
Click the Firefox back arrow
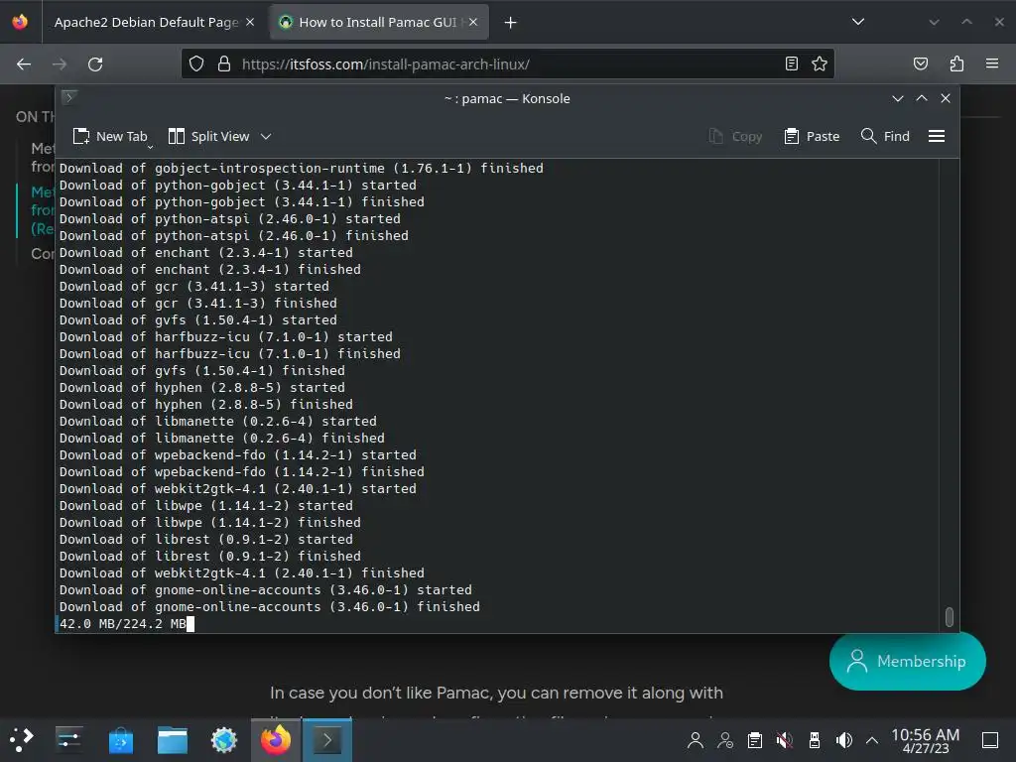[24, 64]
